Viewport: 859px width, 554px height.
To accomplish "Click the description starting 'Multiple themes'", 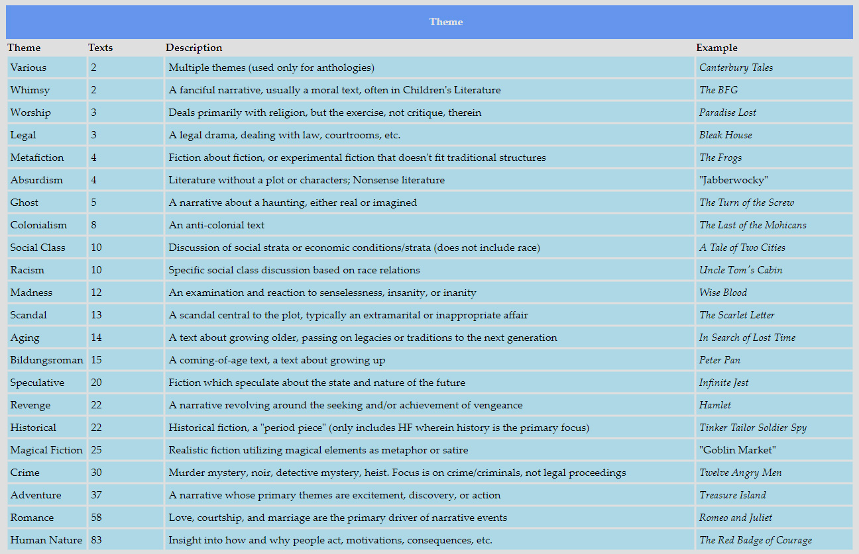I will (272, 68).
